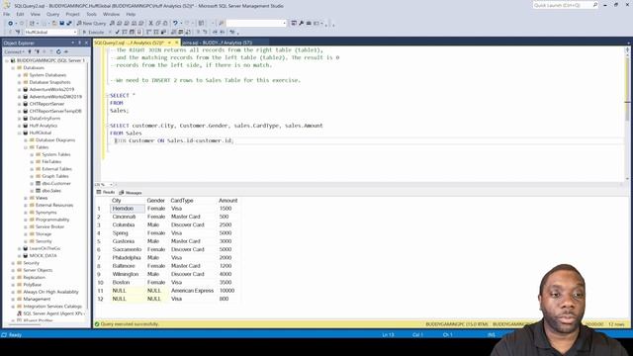633x356 pixels.
Task: Select the Integration Services Catalogs node
Action: coord(52,307)
